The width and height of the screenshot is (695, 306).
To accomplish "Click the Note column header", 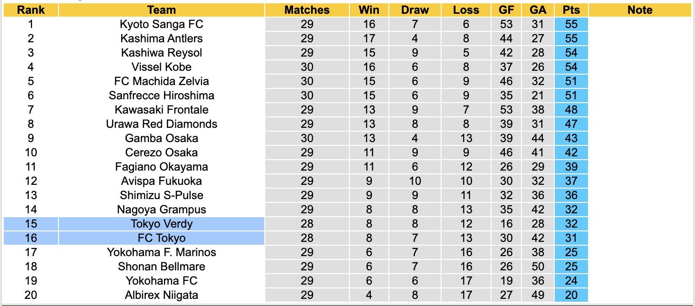I will 640,10.
